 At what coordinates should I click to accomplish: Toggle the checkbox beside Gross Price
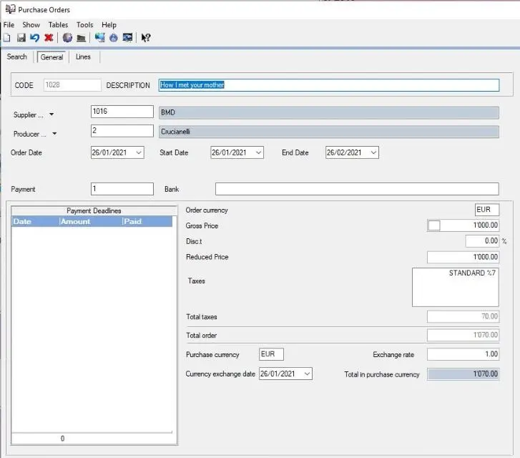click(433, 225)
